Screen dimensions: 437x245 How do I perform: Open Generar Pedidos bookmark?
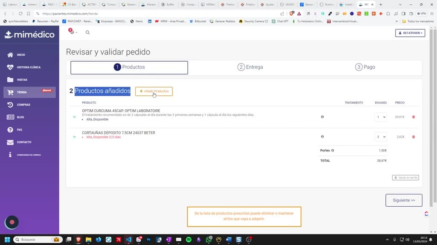pyautogui.click(x=222, y=21)
